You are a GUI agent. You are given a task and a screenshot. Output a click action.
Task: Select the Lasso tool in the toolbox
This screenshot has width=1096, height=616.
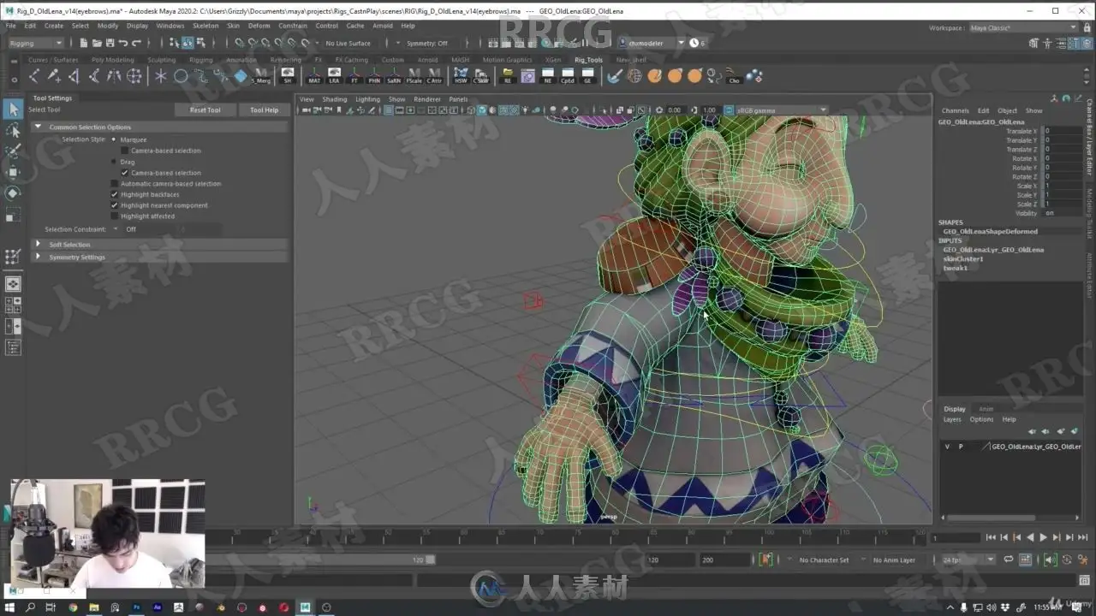[x=13, y=131]
